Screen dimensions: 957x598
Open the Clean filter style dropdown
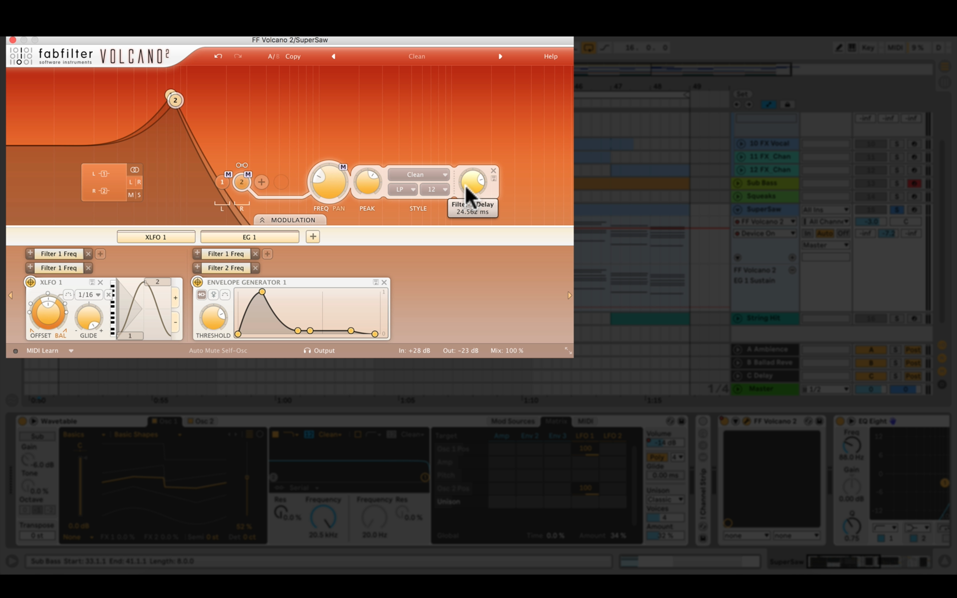coord(418,174)
